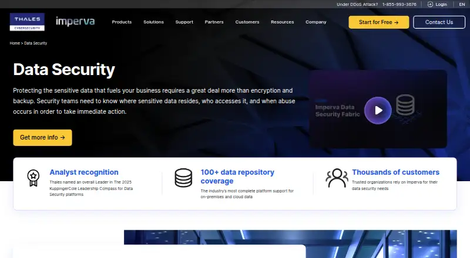Play the Imperva Data Security Fabric video
This screenshot has width=470, height=258.
378,110
